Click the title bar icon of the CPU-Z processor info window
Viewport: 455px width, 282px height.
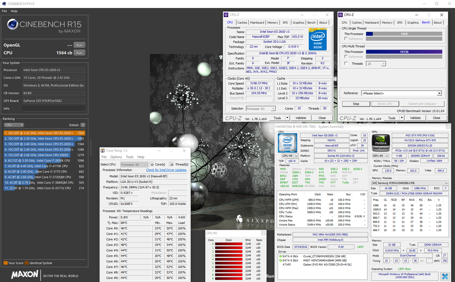(x=226, y=15)
